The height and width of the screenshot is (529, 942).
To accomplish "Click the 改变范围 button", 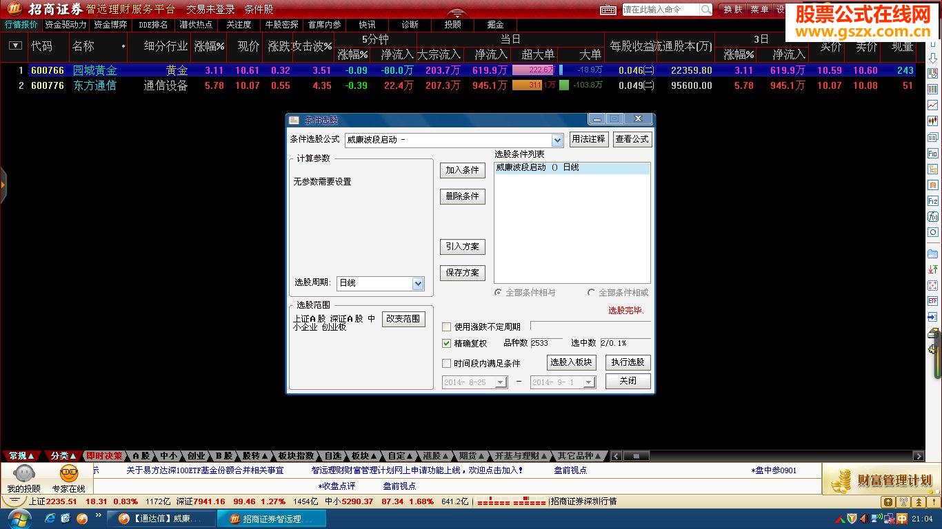I will (403, 319).
